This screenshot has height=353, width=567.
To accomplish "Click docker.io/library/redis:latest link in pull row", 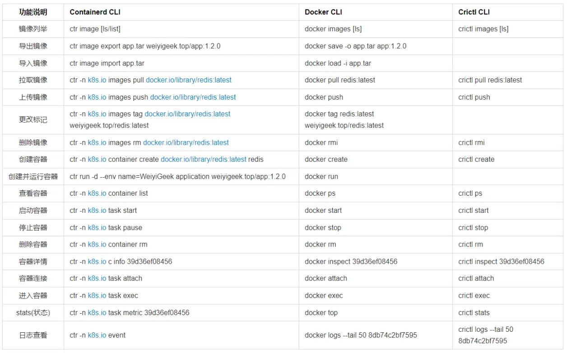I will pos(189,80).
